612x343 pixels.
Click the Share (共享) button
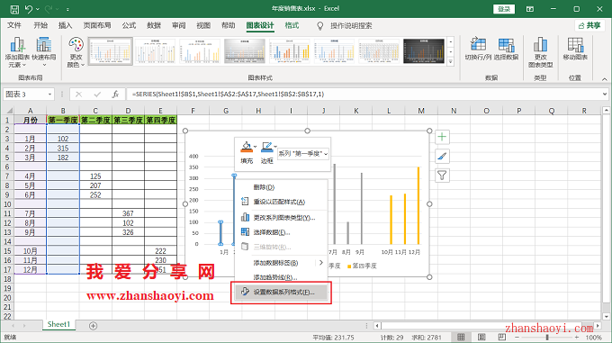[x=589, y=25]
